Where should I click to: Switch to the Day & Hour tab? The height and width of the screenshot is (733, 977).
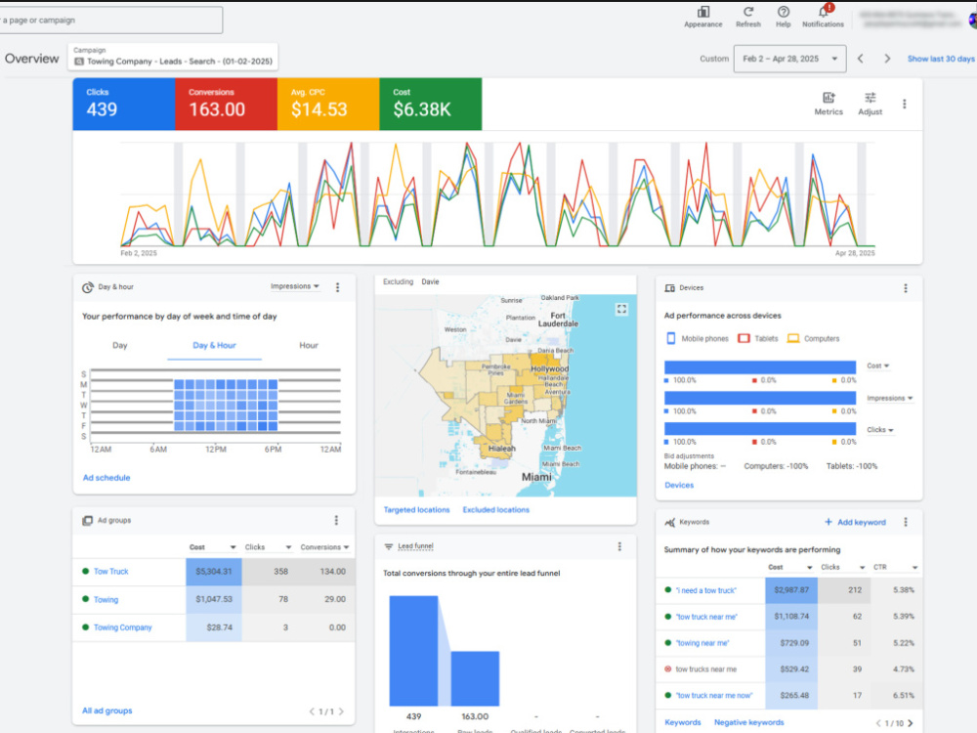point(214,345)
